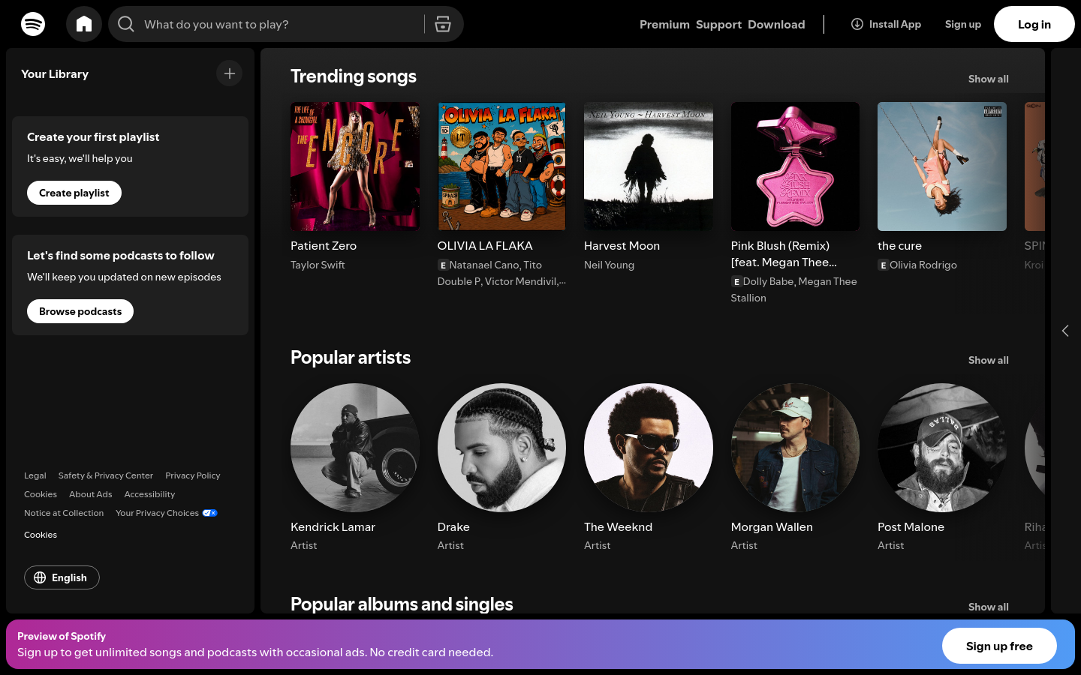Click the Install App download icon
Viewport: 1081px width, 675px height.
[x=857, y=24]
